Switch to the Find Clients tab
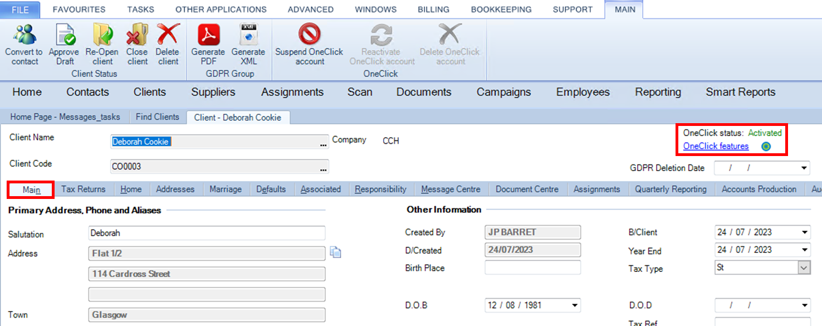The image size is (822, 326). [158, 117]
